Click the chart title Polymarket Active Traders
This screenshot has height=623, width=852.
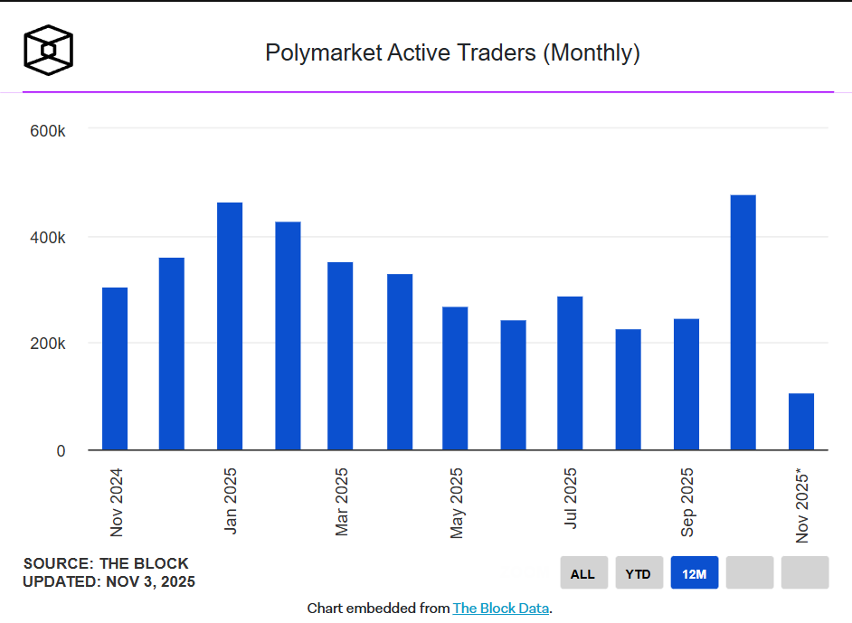coord(453,53)
